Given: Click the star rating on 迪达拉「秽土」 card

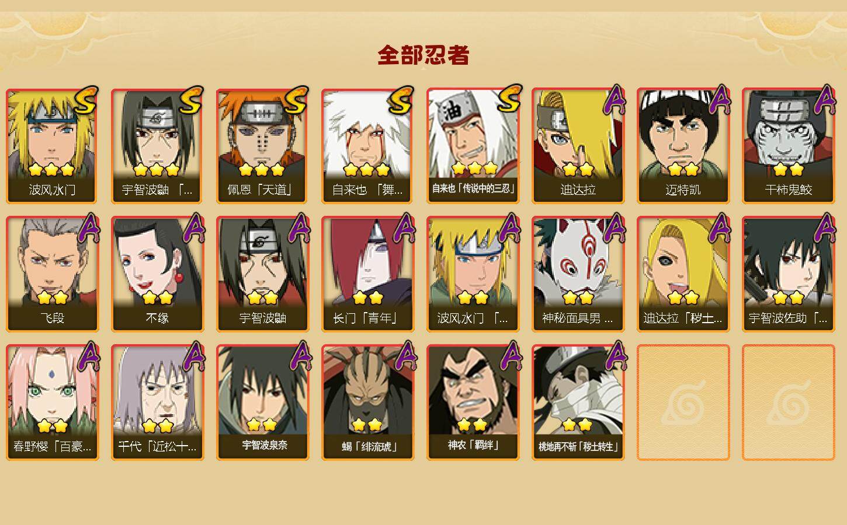Looking at the screenshot, I should [683, 298].
